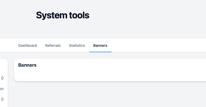The width and height of the screenshot is (206, 107).
Task: Click the active Banners tab
Action: point(100,45)
